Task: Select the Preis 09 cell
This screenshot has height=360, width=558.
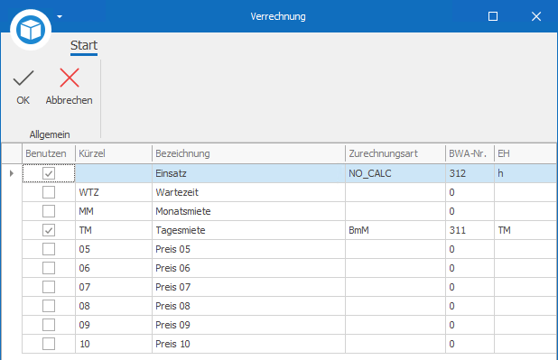Action: pos(248,325)
